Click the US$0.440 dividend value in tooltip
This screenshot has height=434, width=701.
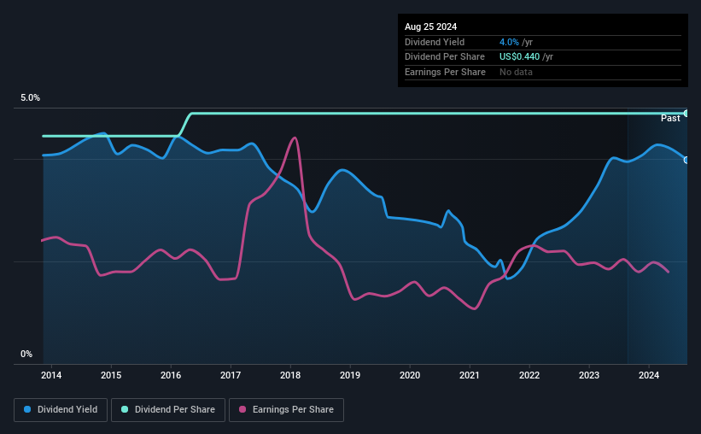519,57
